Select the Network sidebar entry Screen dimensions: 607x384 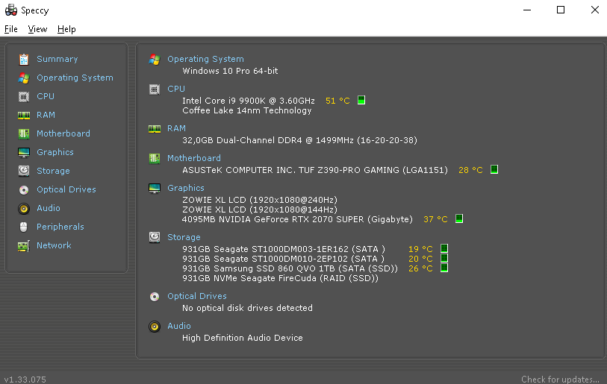54,245
